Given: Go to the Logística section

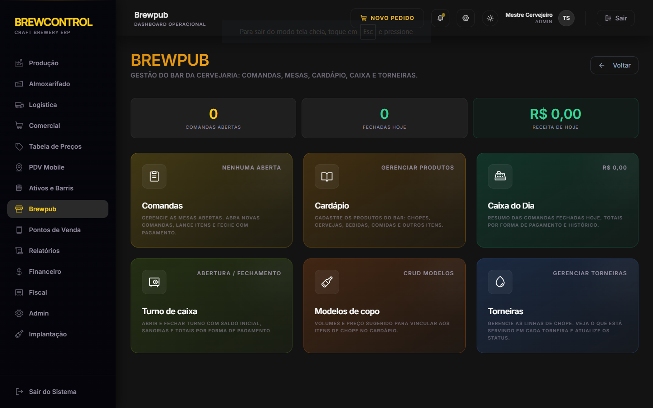Looking at the screenshot, I should pyautogui.click(x=58, y=105).
